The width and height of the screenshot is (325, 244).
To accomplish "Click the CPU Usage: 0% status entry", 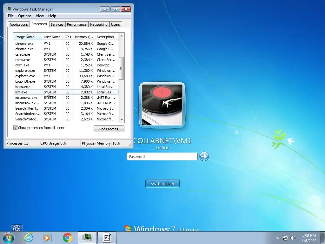I will click(x=53, y=143).
